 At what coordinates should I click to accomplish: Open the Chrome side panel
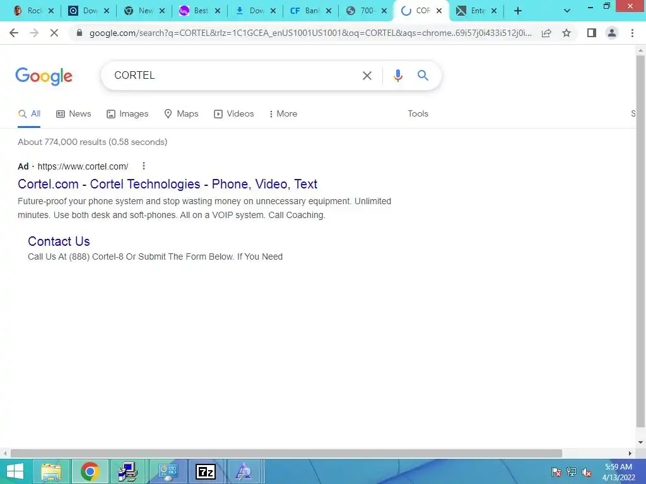[x=592, y=33]
